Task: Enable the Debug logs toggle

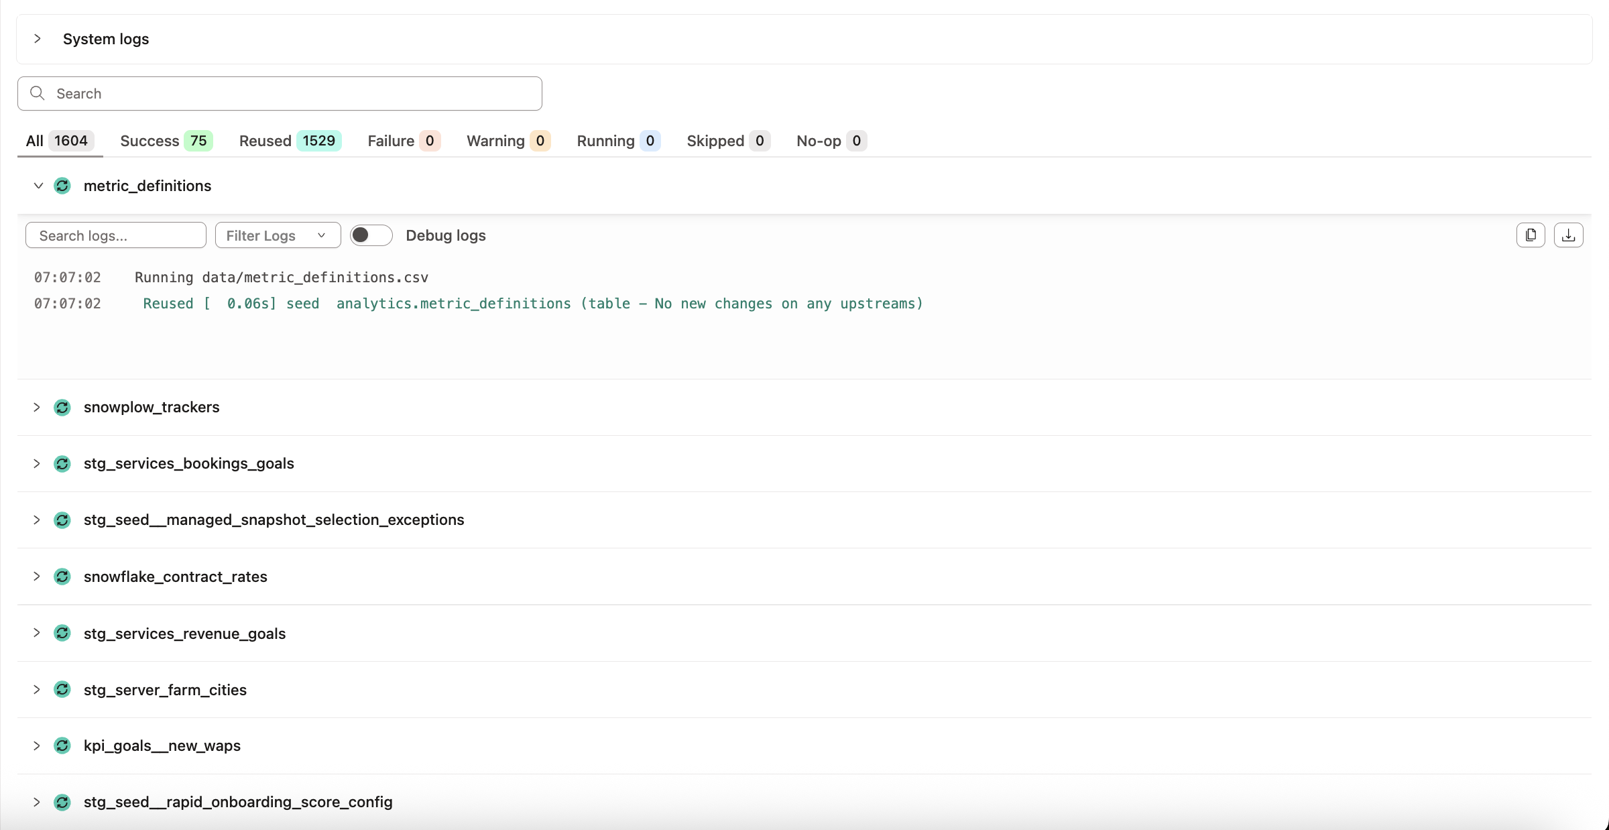Action: coord(371,235)
